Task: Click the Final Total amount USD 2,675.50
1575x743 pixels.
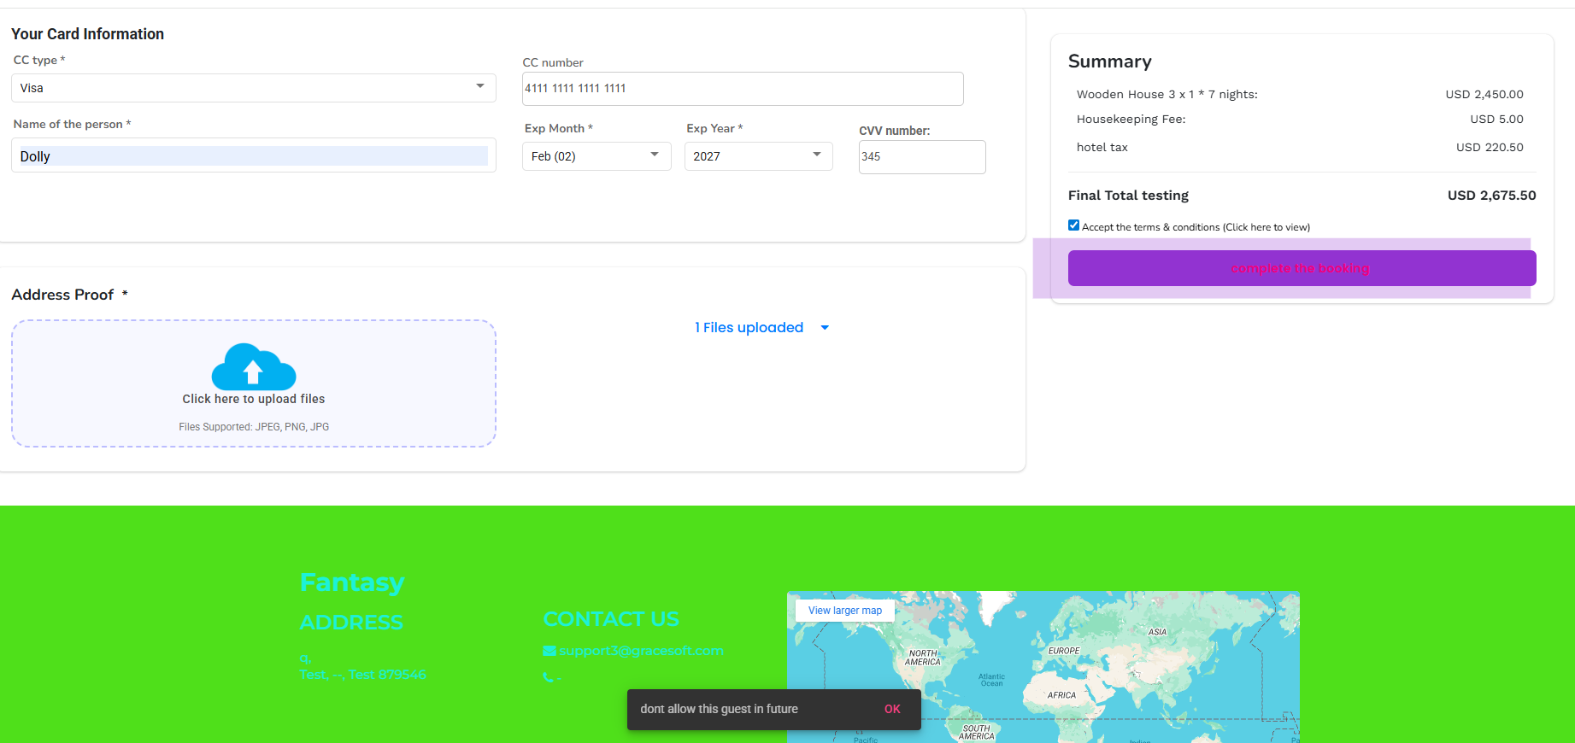Action: (x=1491, y=196)
